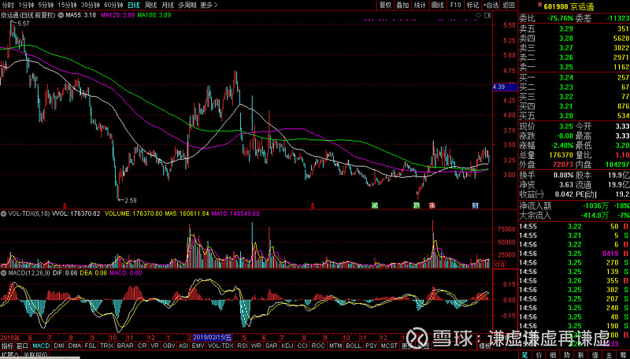Select the BOLL indicator tab
The height and width of the screenshot is (359, 630).
point(354,346)
